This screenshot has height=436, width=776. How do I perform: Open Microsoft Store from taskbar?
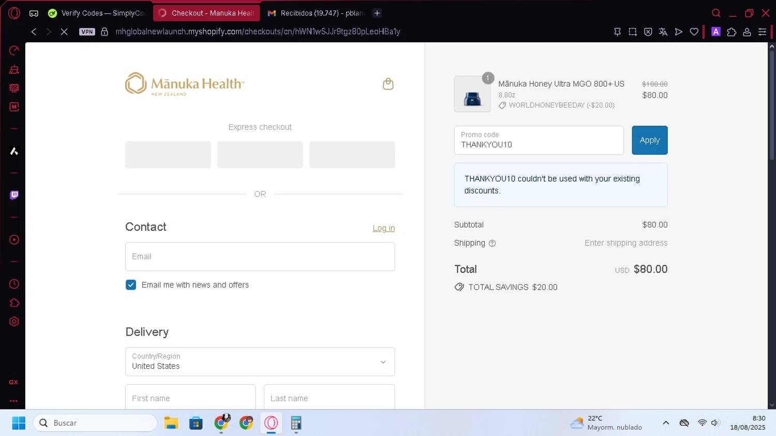(x=196, y=423)
